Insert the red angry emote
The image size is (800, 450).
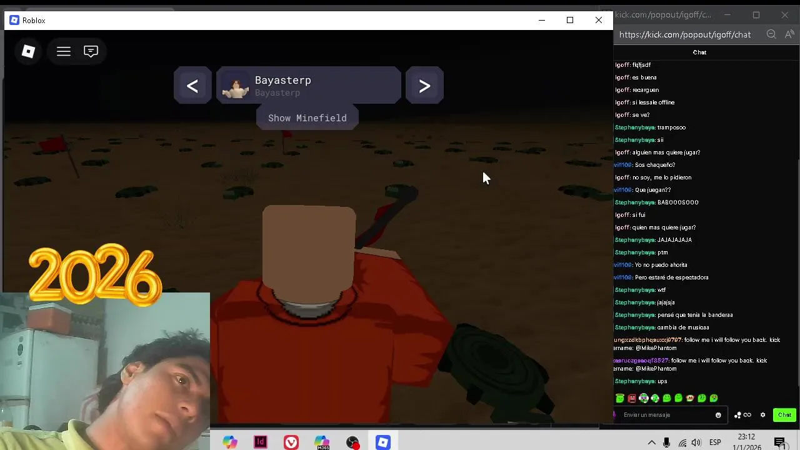click(x=632, y=398)
